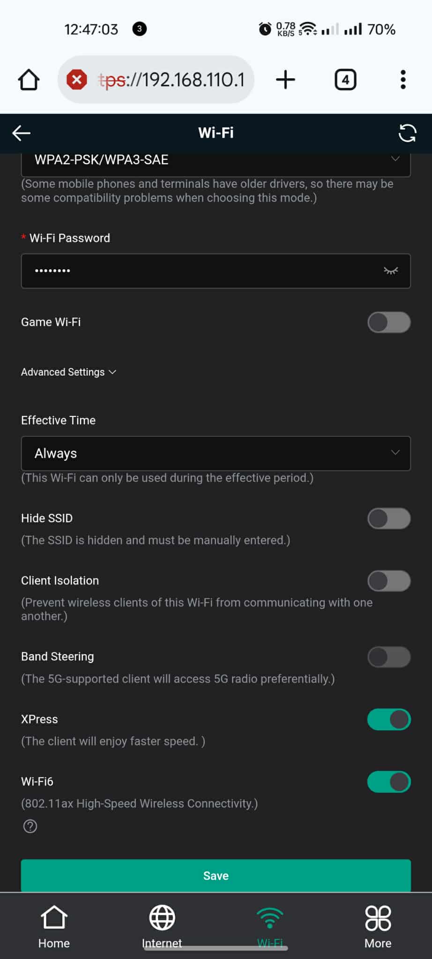432x959 pixels.
Task: Open a new browser tab
Action: (x=285, y=80)
